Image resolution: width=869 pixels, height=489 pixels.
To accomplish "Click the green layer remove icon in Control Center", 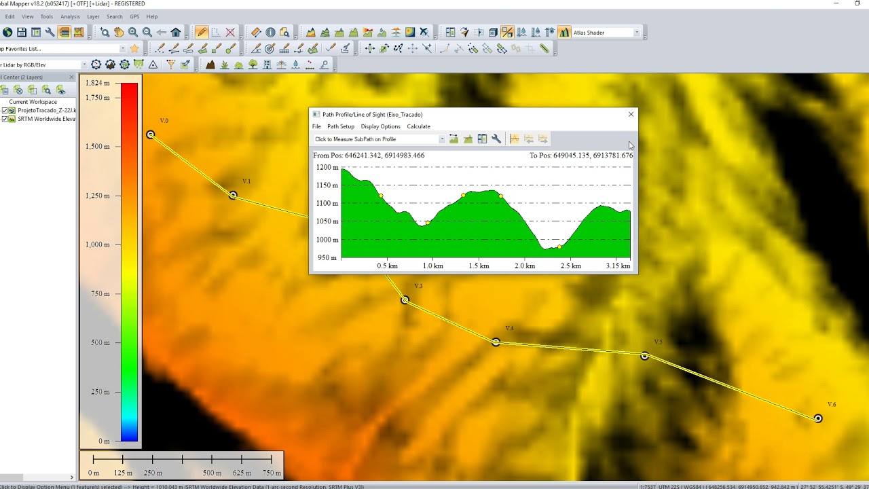I will click(18, 90).
